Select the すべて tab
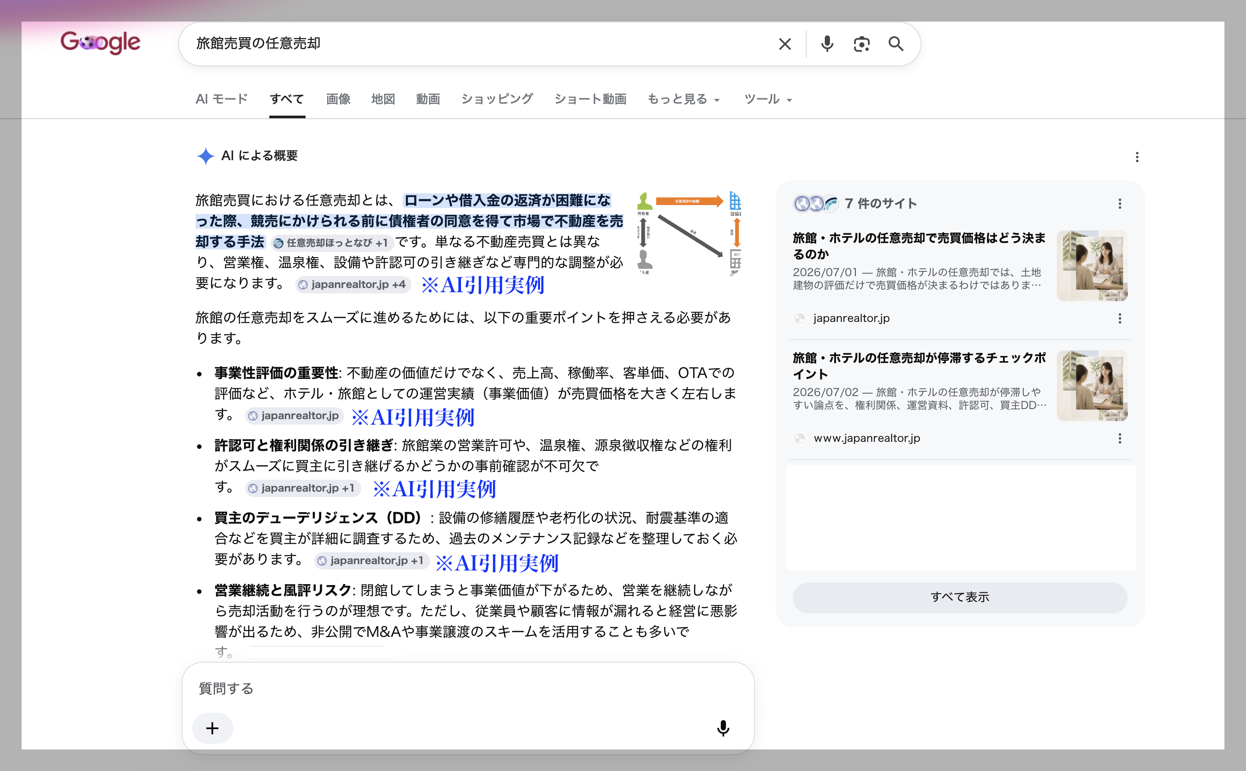1246x771 pixels. 287,99
